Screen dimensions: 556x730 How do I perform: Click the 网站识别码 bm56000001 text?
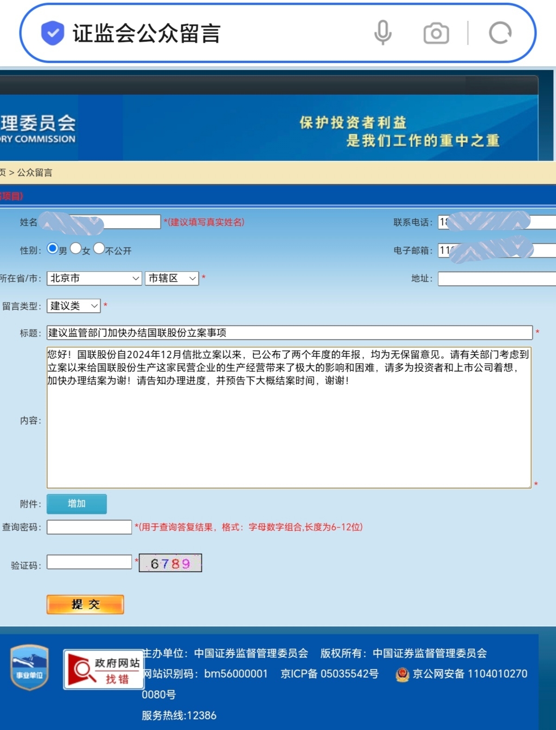205,674
